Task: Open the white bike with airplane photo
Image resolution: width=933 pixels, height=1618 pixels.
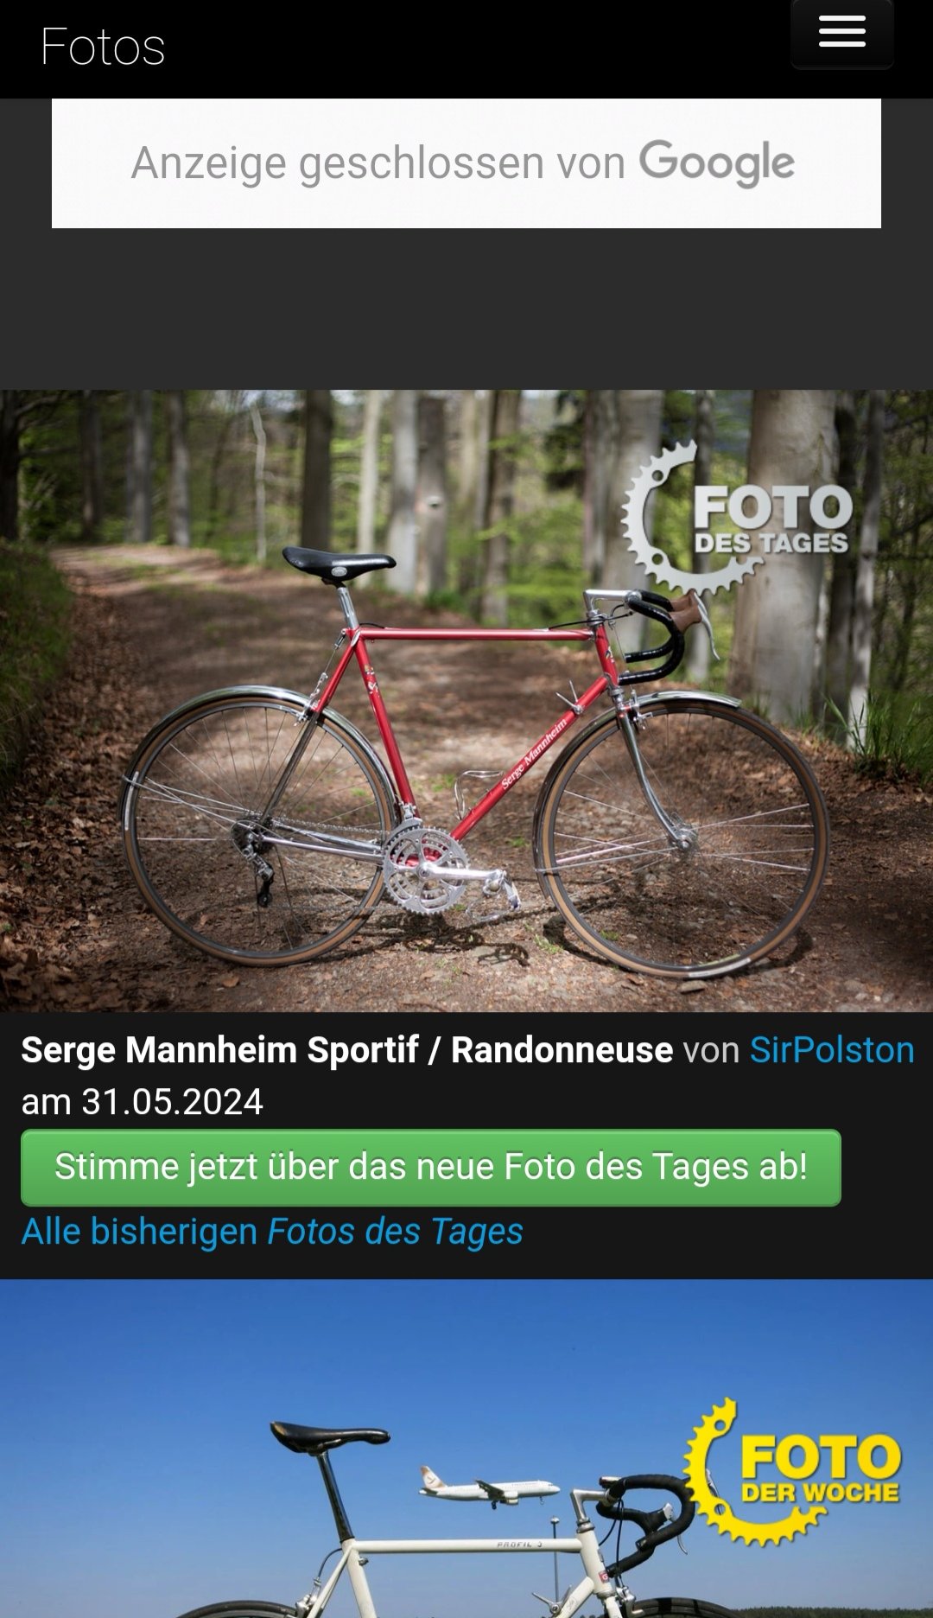Action: pyautogui.click(x=466, y=1449)
